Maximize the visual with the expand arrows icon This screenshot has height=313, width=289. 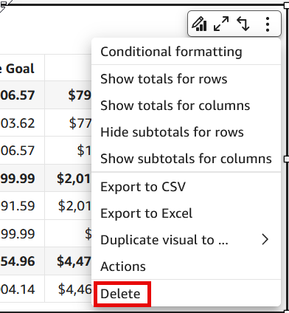[221, 24]
